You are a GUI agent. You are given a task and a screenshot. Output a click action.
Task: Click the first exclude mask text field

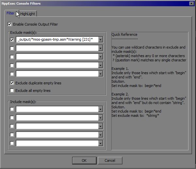57,40
